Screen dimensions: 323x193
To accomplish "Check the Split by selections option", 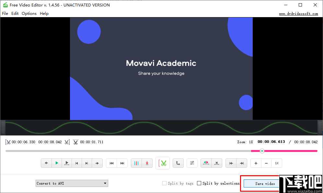I will pos(199,183).
